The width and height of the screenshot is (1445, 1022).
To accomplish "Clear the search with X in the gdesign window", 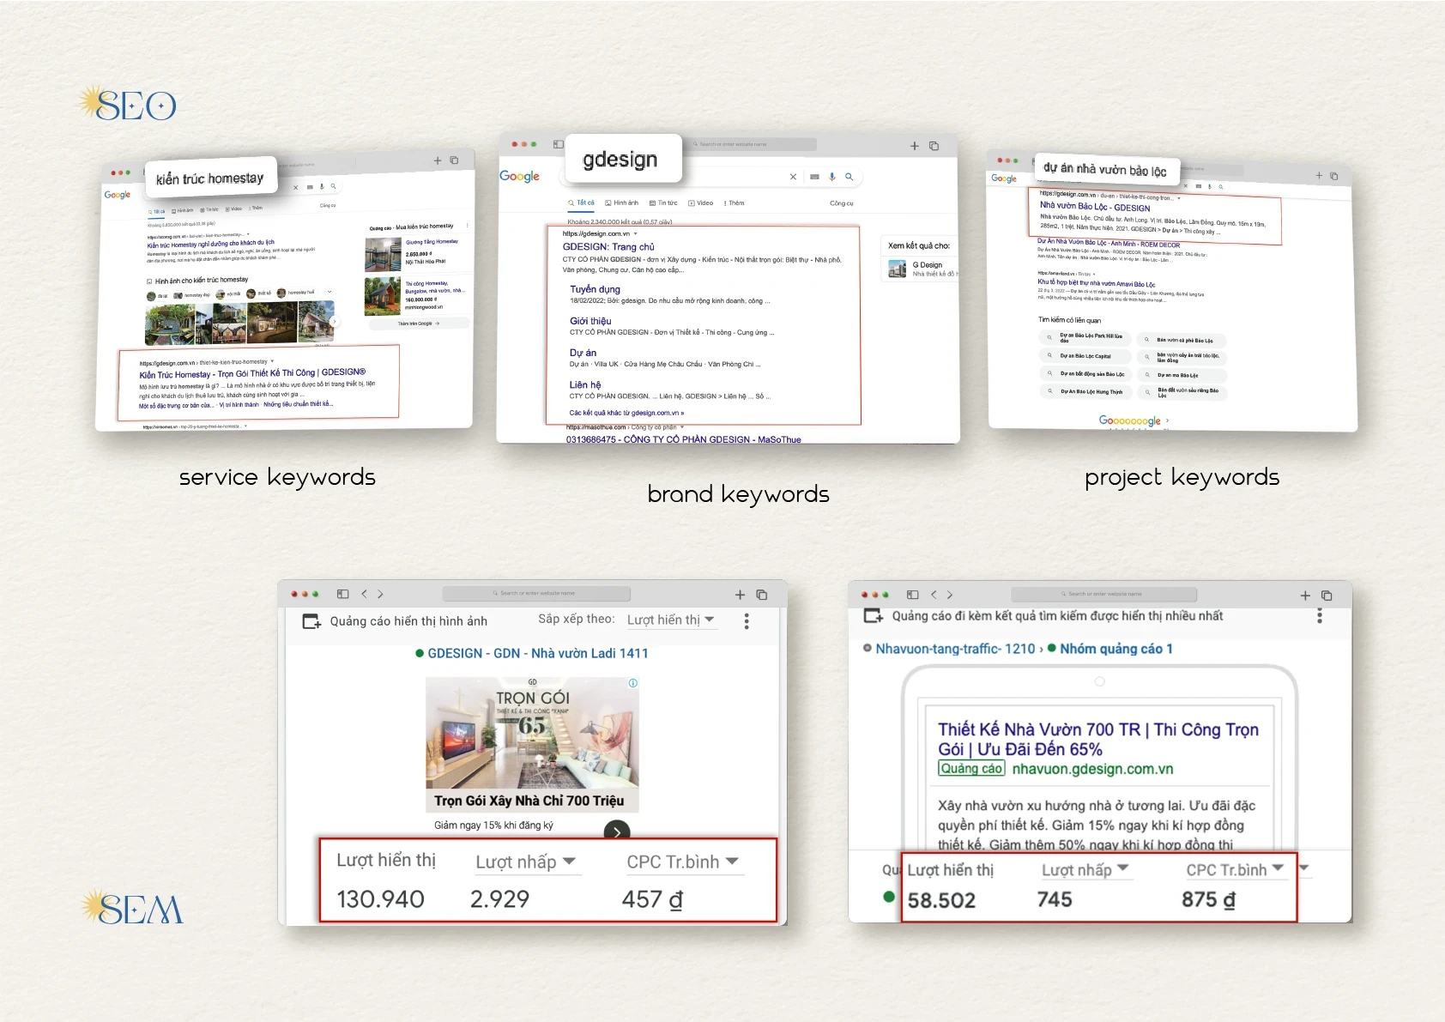I will [793, 177].
